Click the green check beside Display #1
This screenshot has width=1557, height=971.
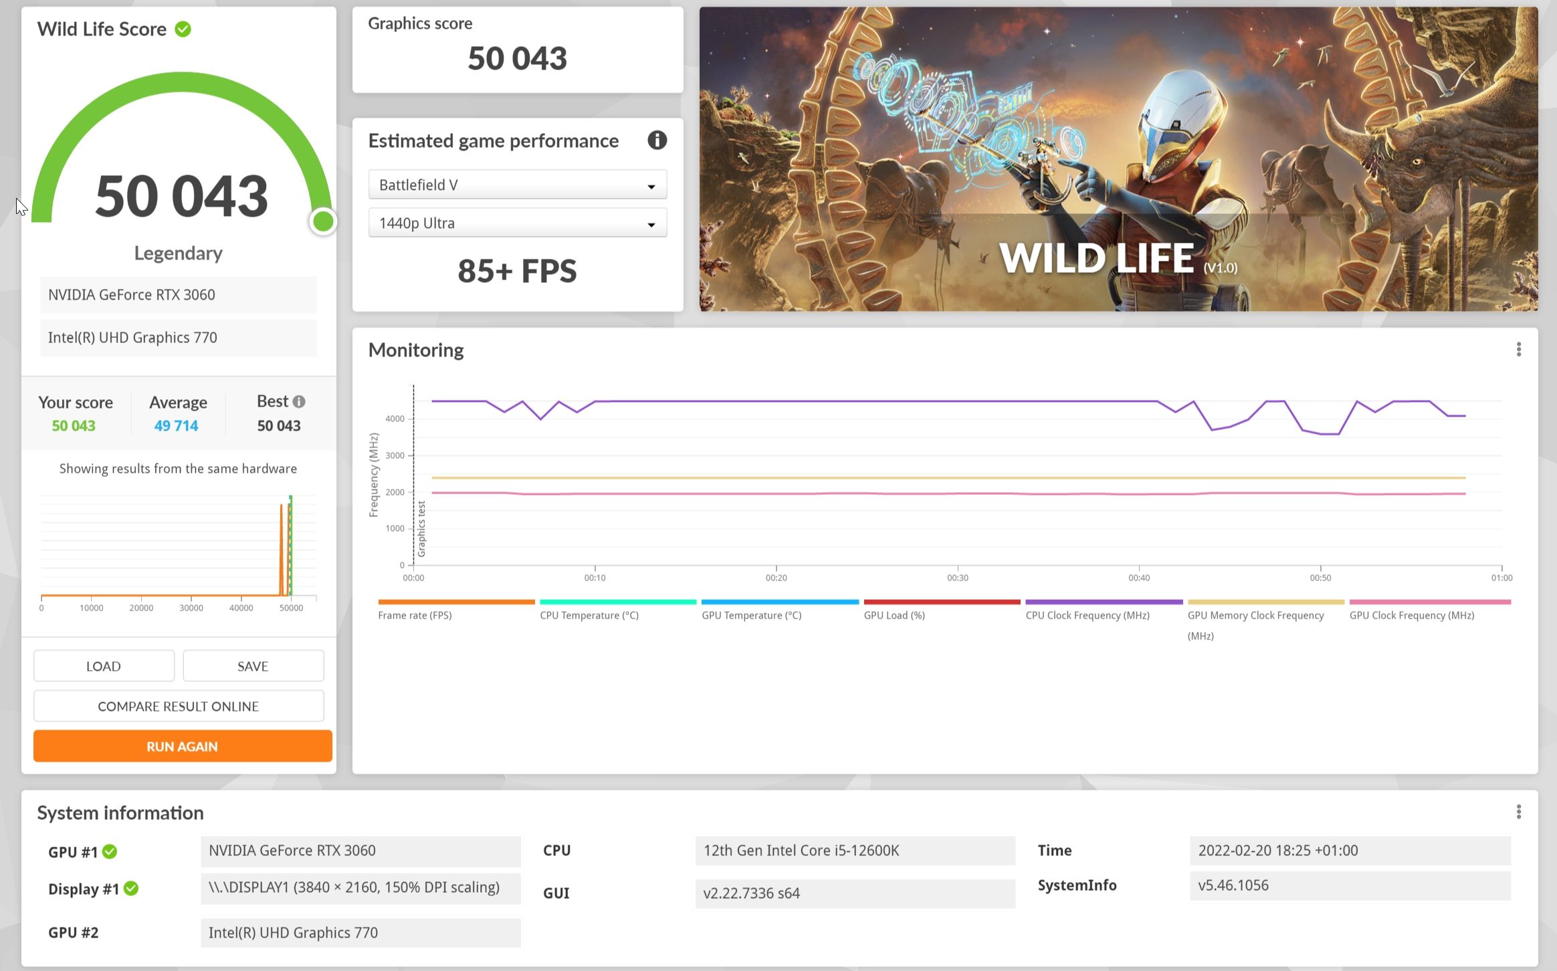[131, 889]
